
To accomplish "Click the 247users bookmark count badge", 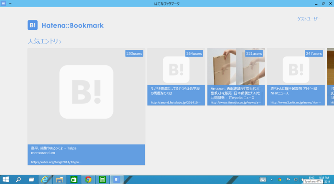I will [x=314, y=54].
